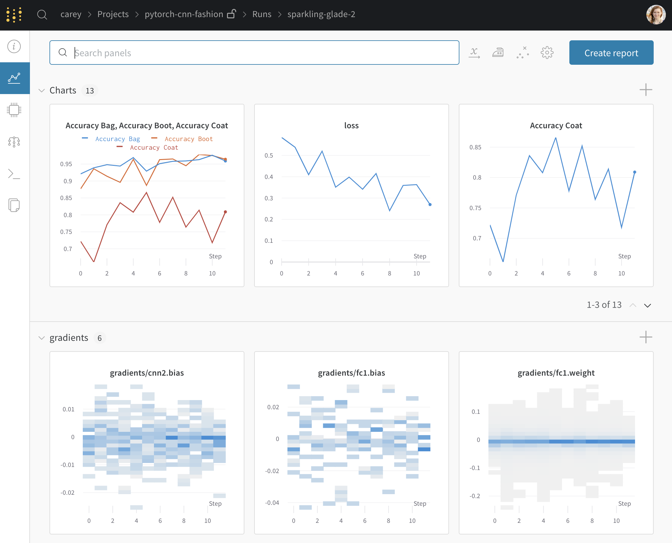
Task: Click the x-axis settings icon
Action: (x=474, y=53)
